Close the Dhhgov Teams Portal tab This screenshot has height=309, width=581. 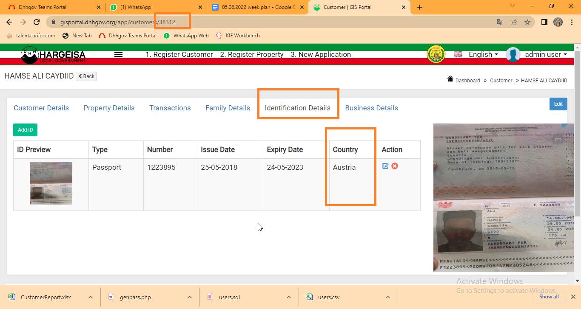pyautogui.click(x=99, y=7)
